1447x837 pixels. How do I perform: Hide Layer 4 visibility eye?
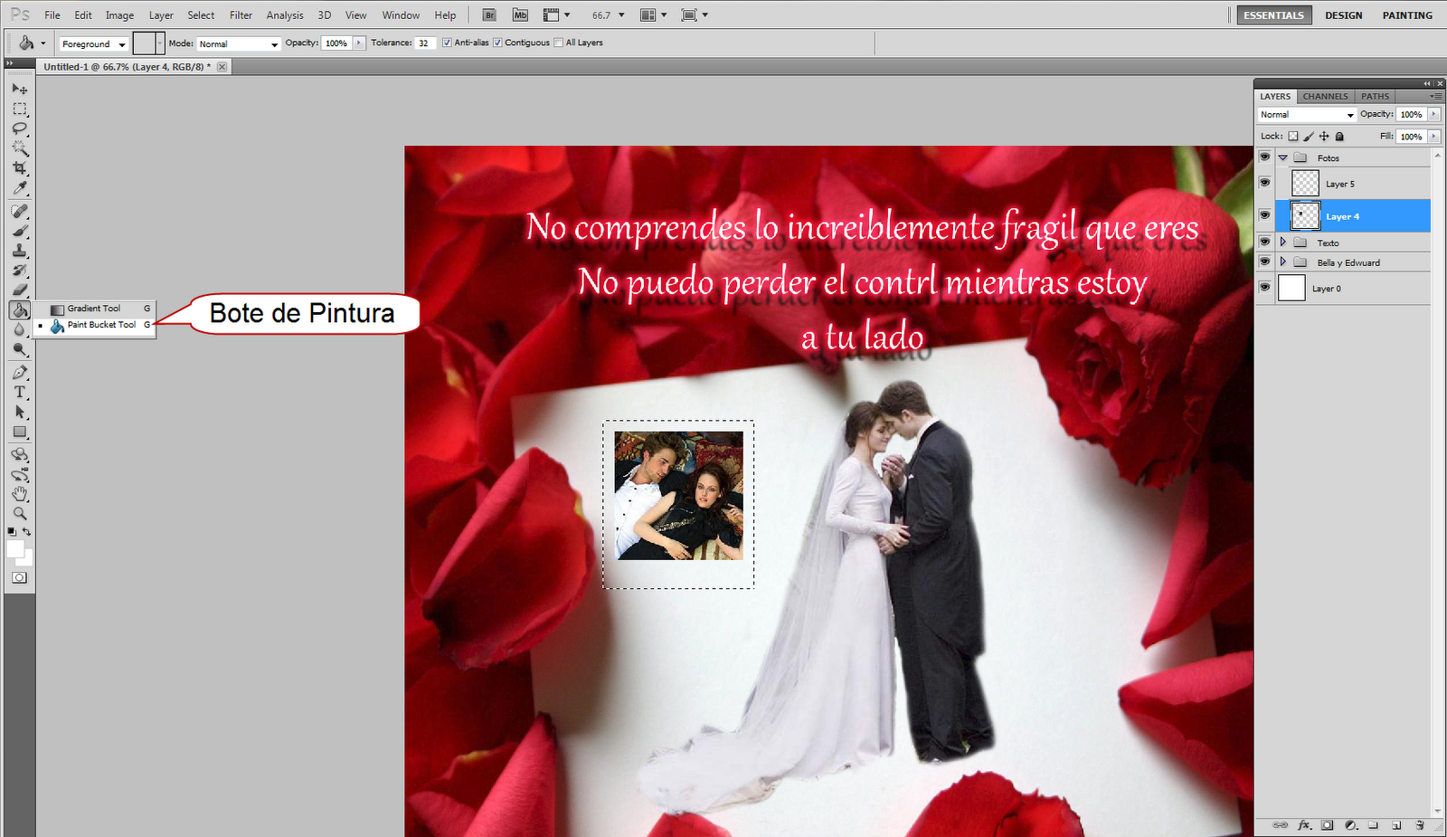pos(1264,215)
